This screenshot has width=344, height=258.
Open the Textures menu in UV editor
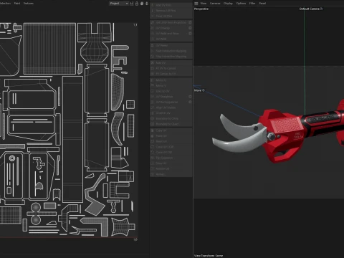29,4
